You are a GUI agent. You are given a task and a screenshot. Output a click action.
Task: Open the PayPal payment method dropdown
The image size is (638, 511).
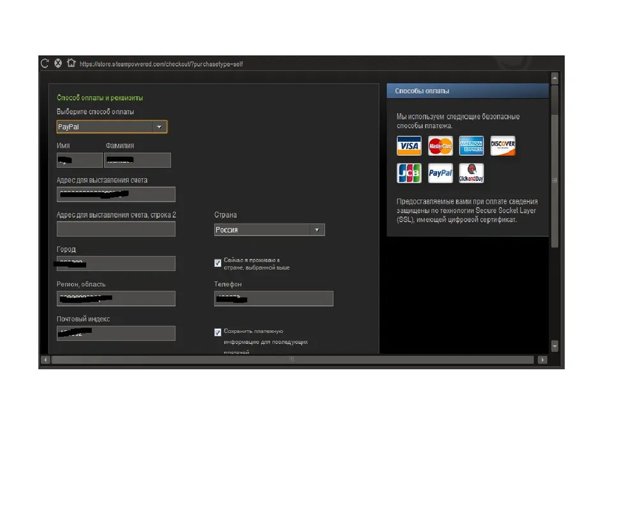pos(112,126)
